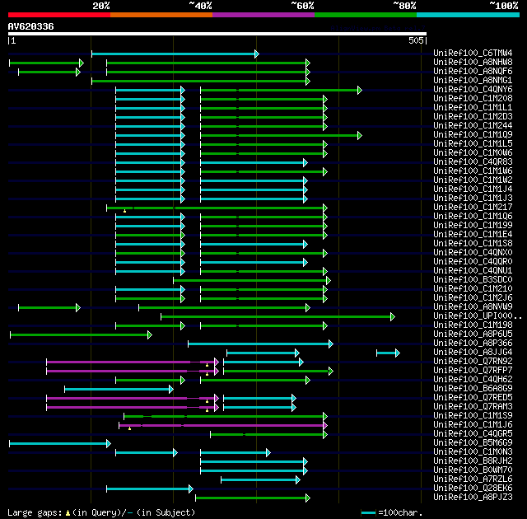Viewport: 527px width, 519px height.
Task: Click the cyan alignment bar in the B5M6G9 row
Action: click(60, 444)
